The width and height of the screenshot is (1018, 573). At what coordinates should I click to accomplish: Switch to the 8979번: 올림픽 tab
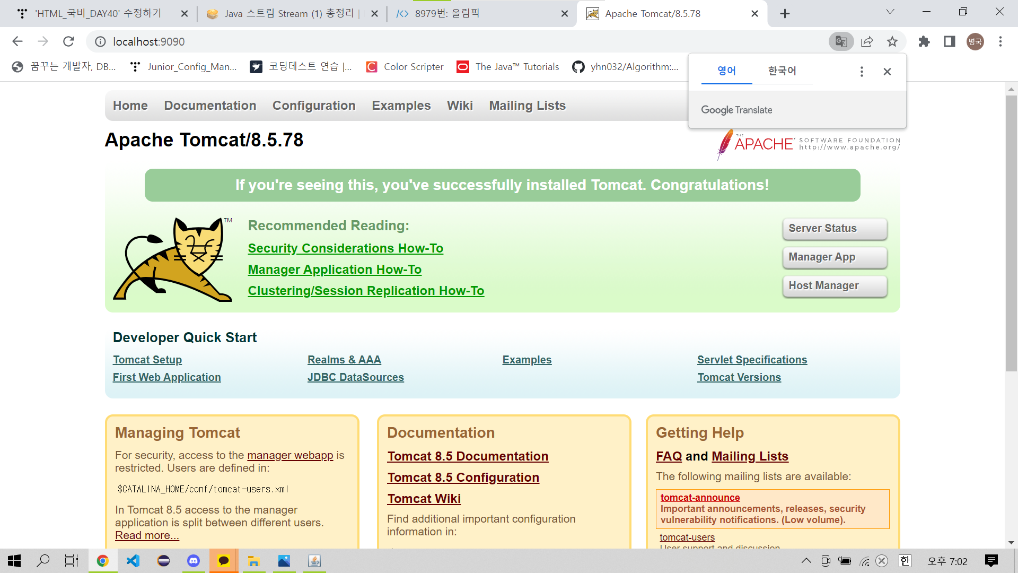click(477, 14)
